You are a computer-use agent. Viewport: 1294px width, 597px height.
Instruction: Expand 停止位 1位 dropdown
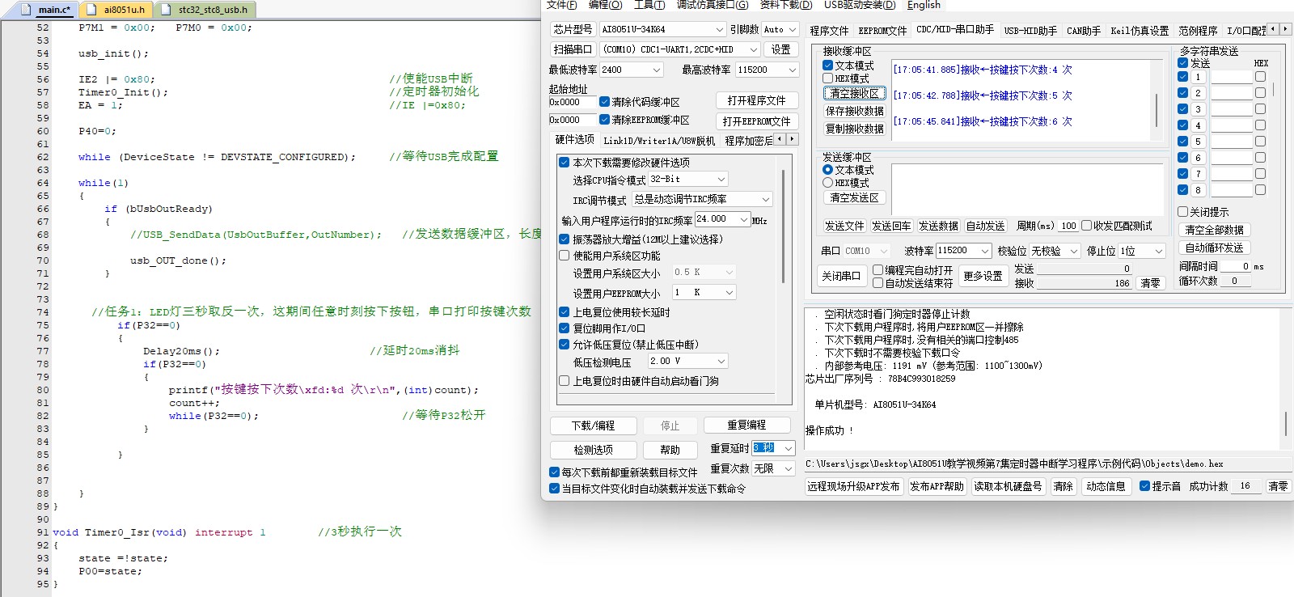tap(1158, 251)
